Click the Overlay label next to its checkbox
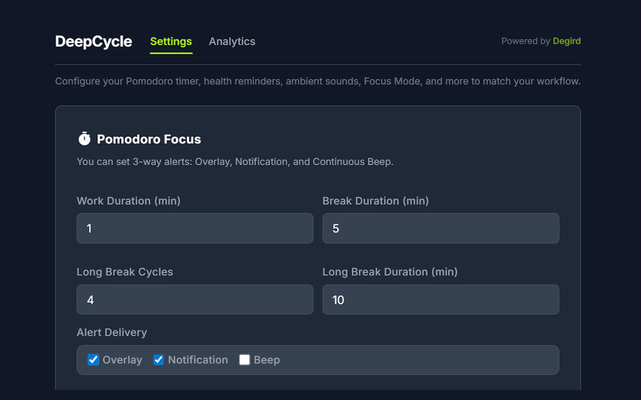The width and height of the screenshot is (641, 400). (122, 360)
